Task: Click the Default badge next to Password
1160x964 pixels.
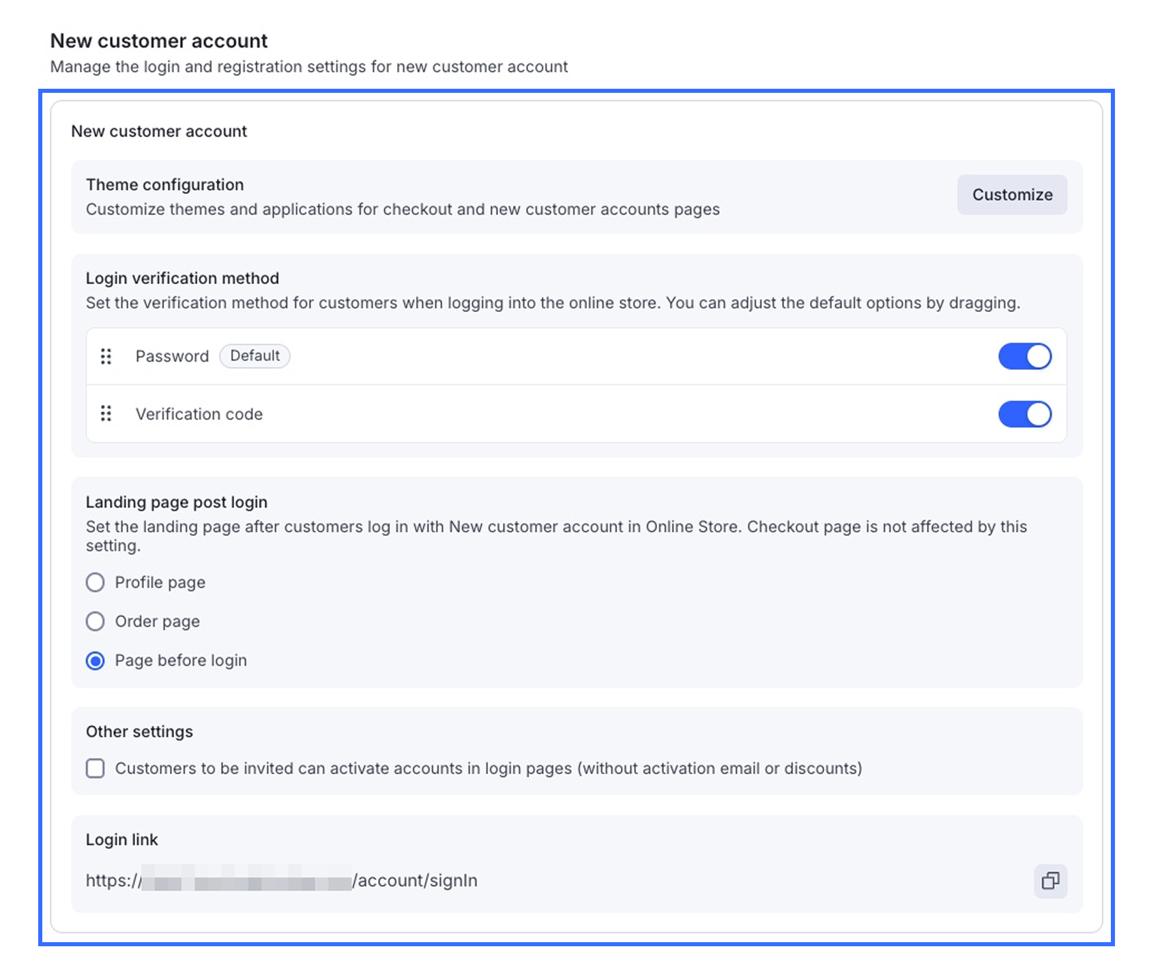Action: (255, 356)
